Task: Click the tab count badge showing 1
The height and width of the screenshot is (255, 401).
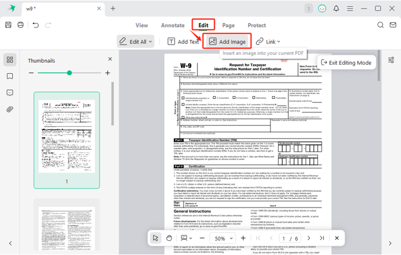Action: pyautogui.click(x=309, y=9)
